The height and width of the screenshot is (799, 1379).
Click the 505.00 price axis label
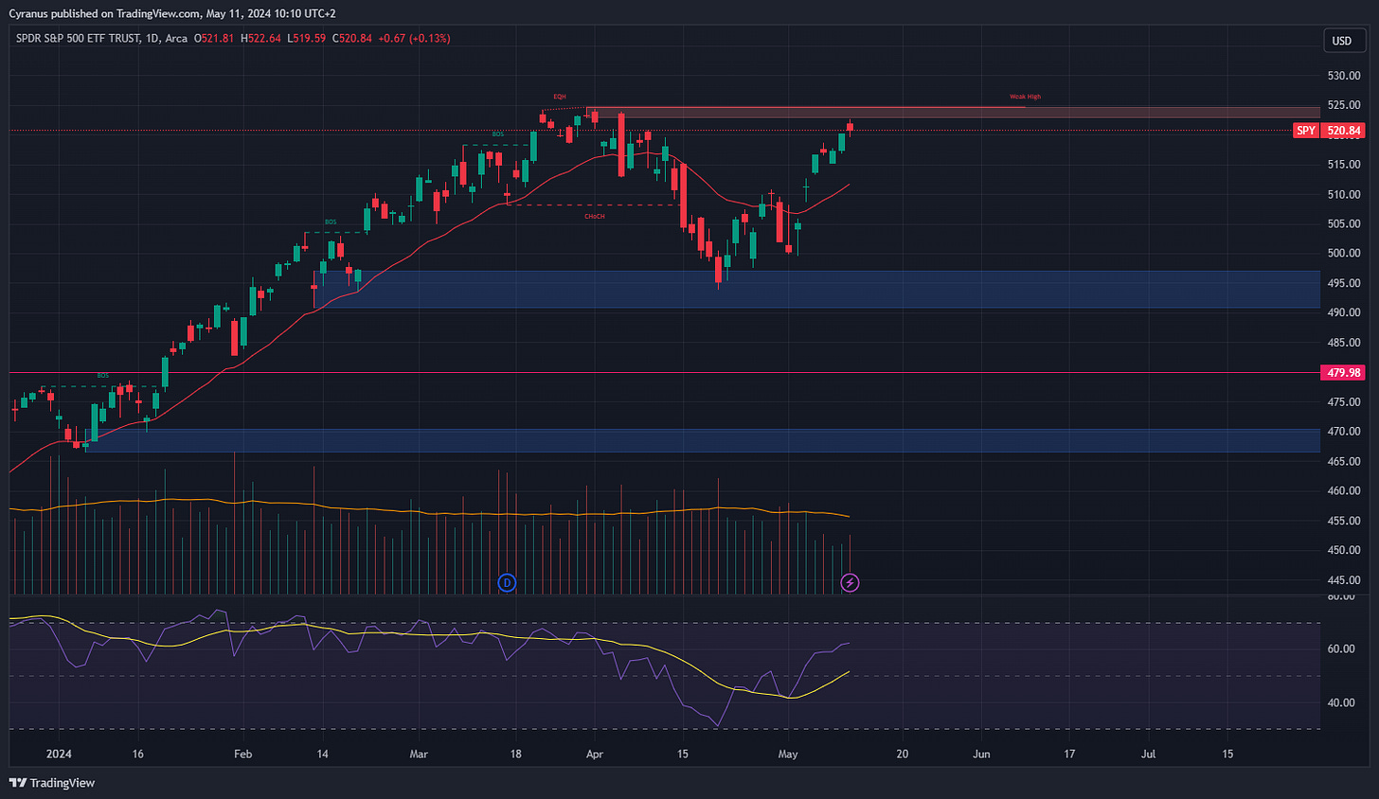click(x=1344, y=224)
